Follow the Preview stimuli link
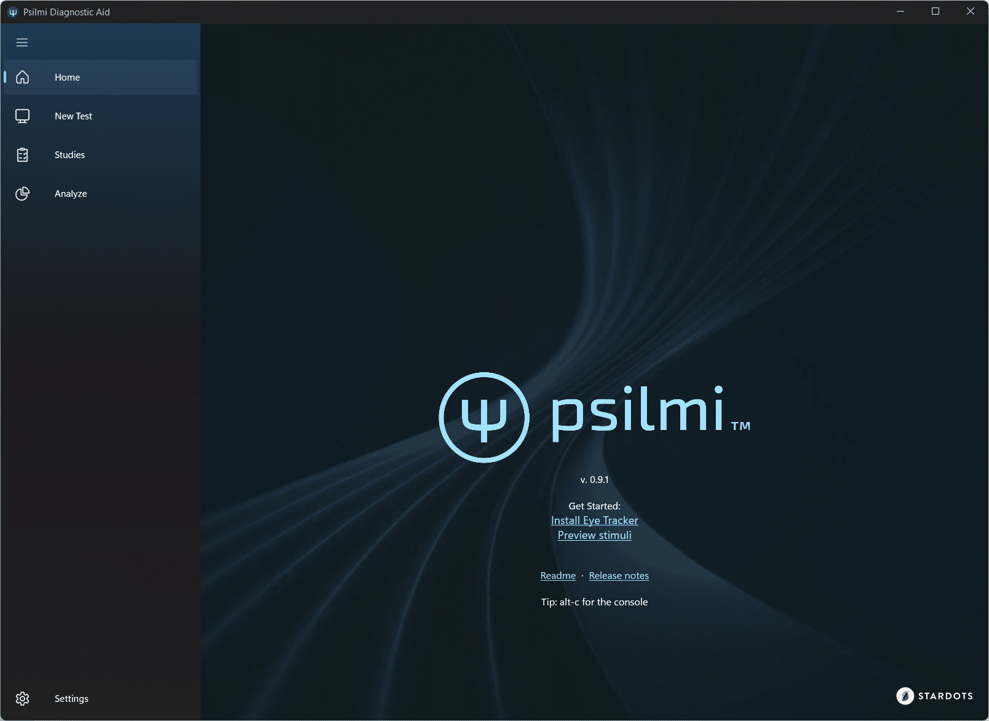The height and width of the screenshot is (721, 989). coord(594,535)
